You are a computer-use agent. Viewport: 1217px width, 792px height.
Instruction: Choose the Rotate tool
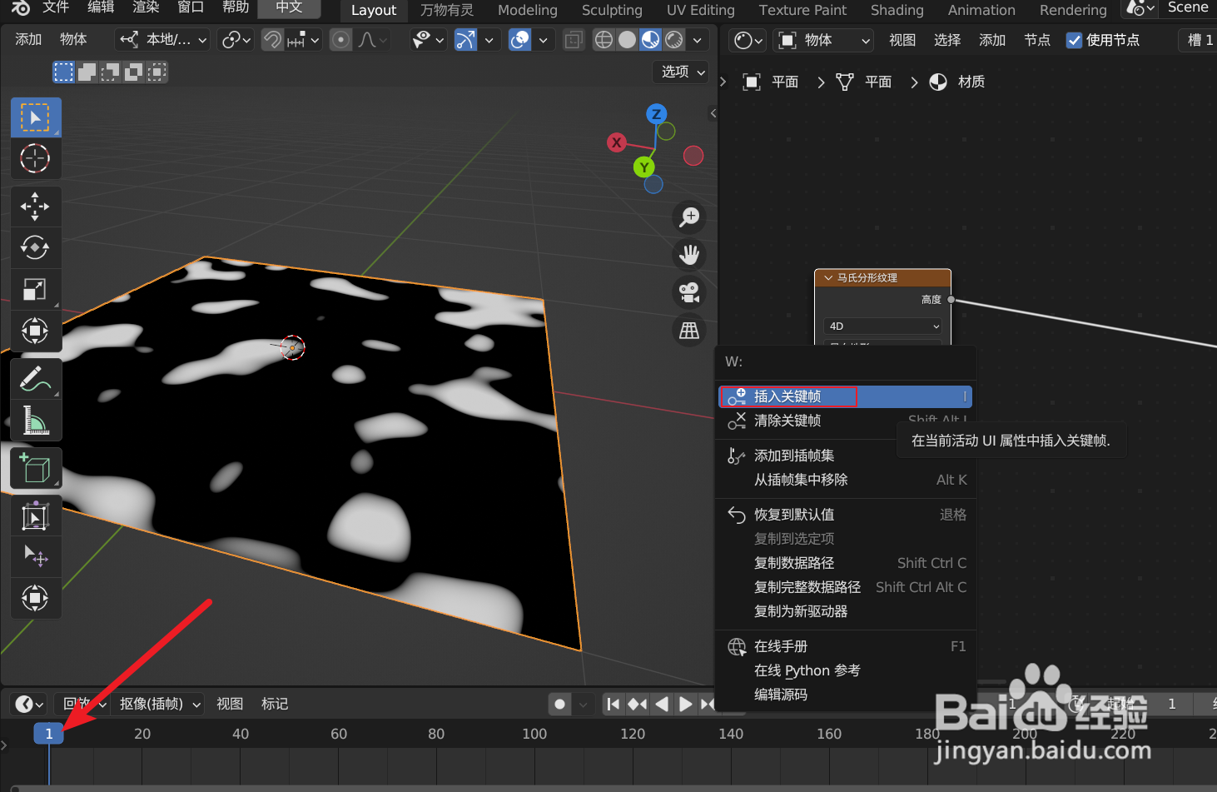click(35, 248)
